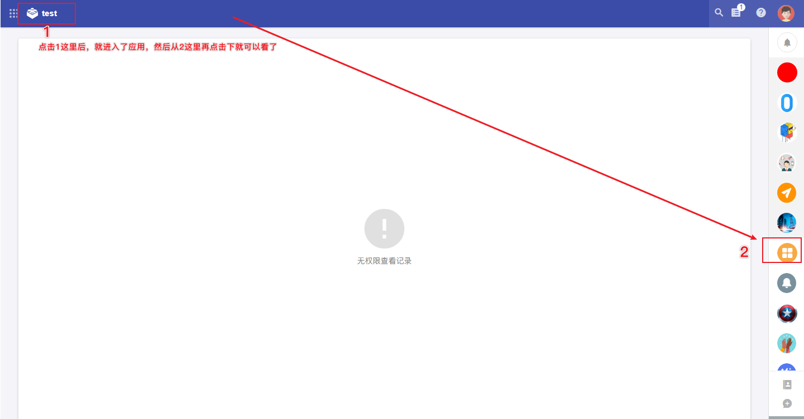804x419 pixels.
Task: Select the Captain America shield avatar
Action: tap(787, 313)
